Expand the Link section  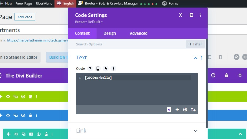point(195,131)
